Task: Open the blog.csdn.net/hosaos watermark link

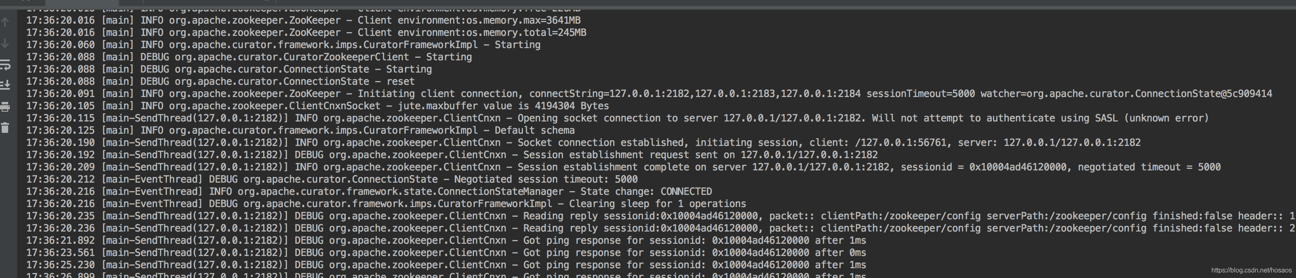Action: point(1251,271)
